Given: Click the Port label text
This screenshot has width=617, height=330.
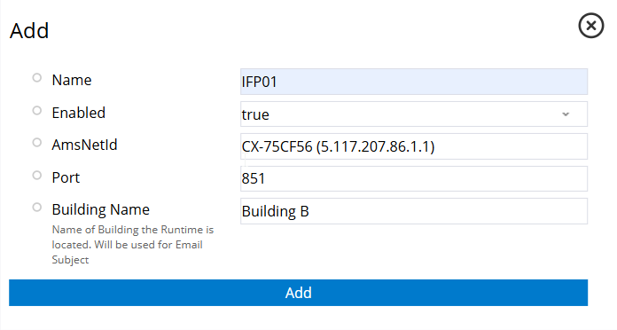Looking at the screenshot, I should 66,177.
